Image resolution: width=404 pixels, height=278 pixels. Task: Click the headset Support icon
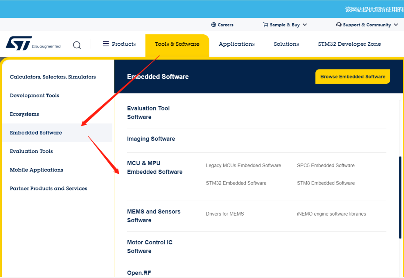pos(339,25)
